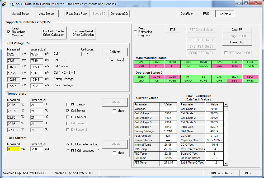Select Board Offset row label

[x=193, y=154]
